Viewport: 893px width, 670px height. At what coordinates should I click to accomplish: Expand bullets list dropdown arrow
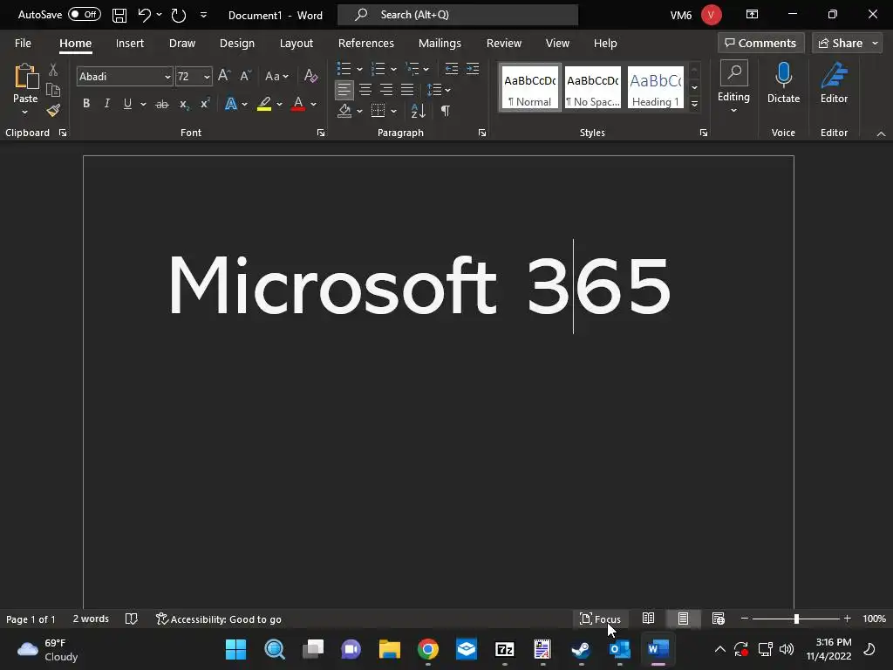pos(359,70)
